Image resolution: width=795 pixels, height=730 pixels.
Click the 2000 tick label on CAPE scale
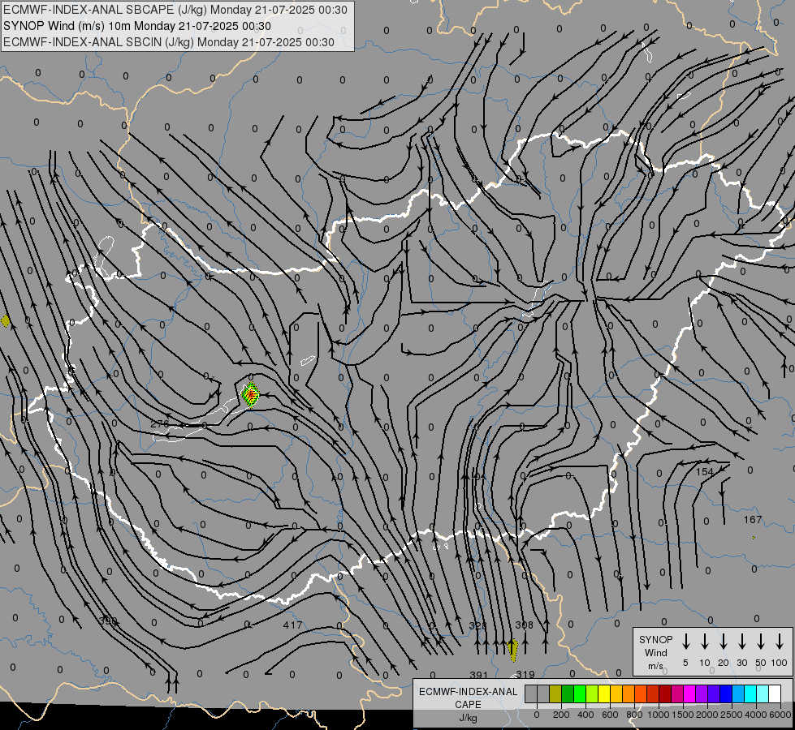(x=707, y=715)
